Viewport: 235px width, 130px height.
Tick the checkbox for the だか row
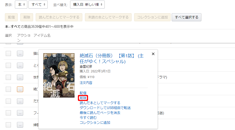point(8,101)
